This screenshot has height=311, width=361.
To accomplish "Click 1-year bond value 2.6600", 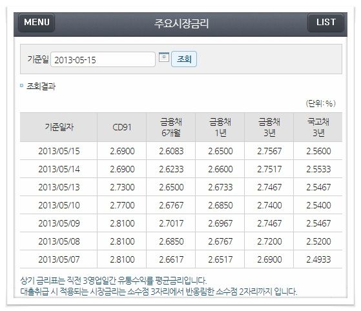I will tap(220, 169).
